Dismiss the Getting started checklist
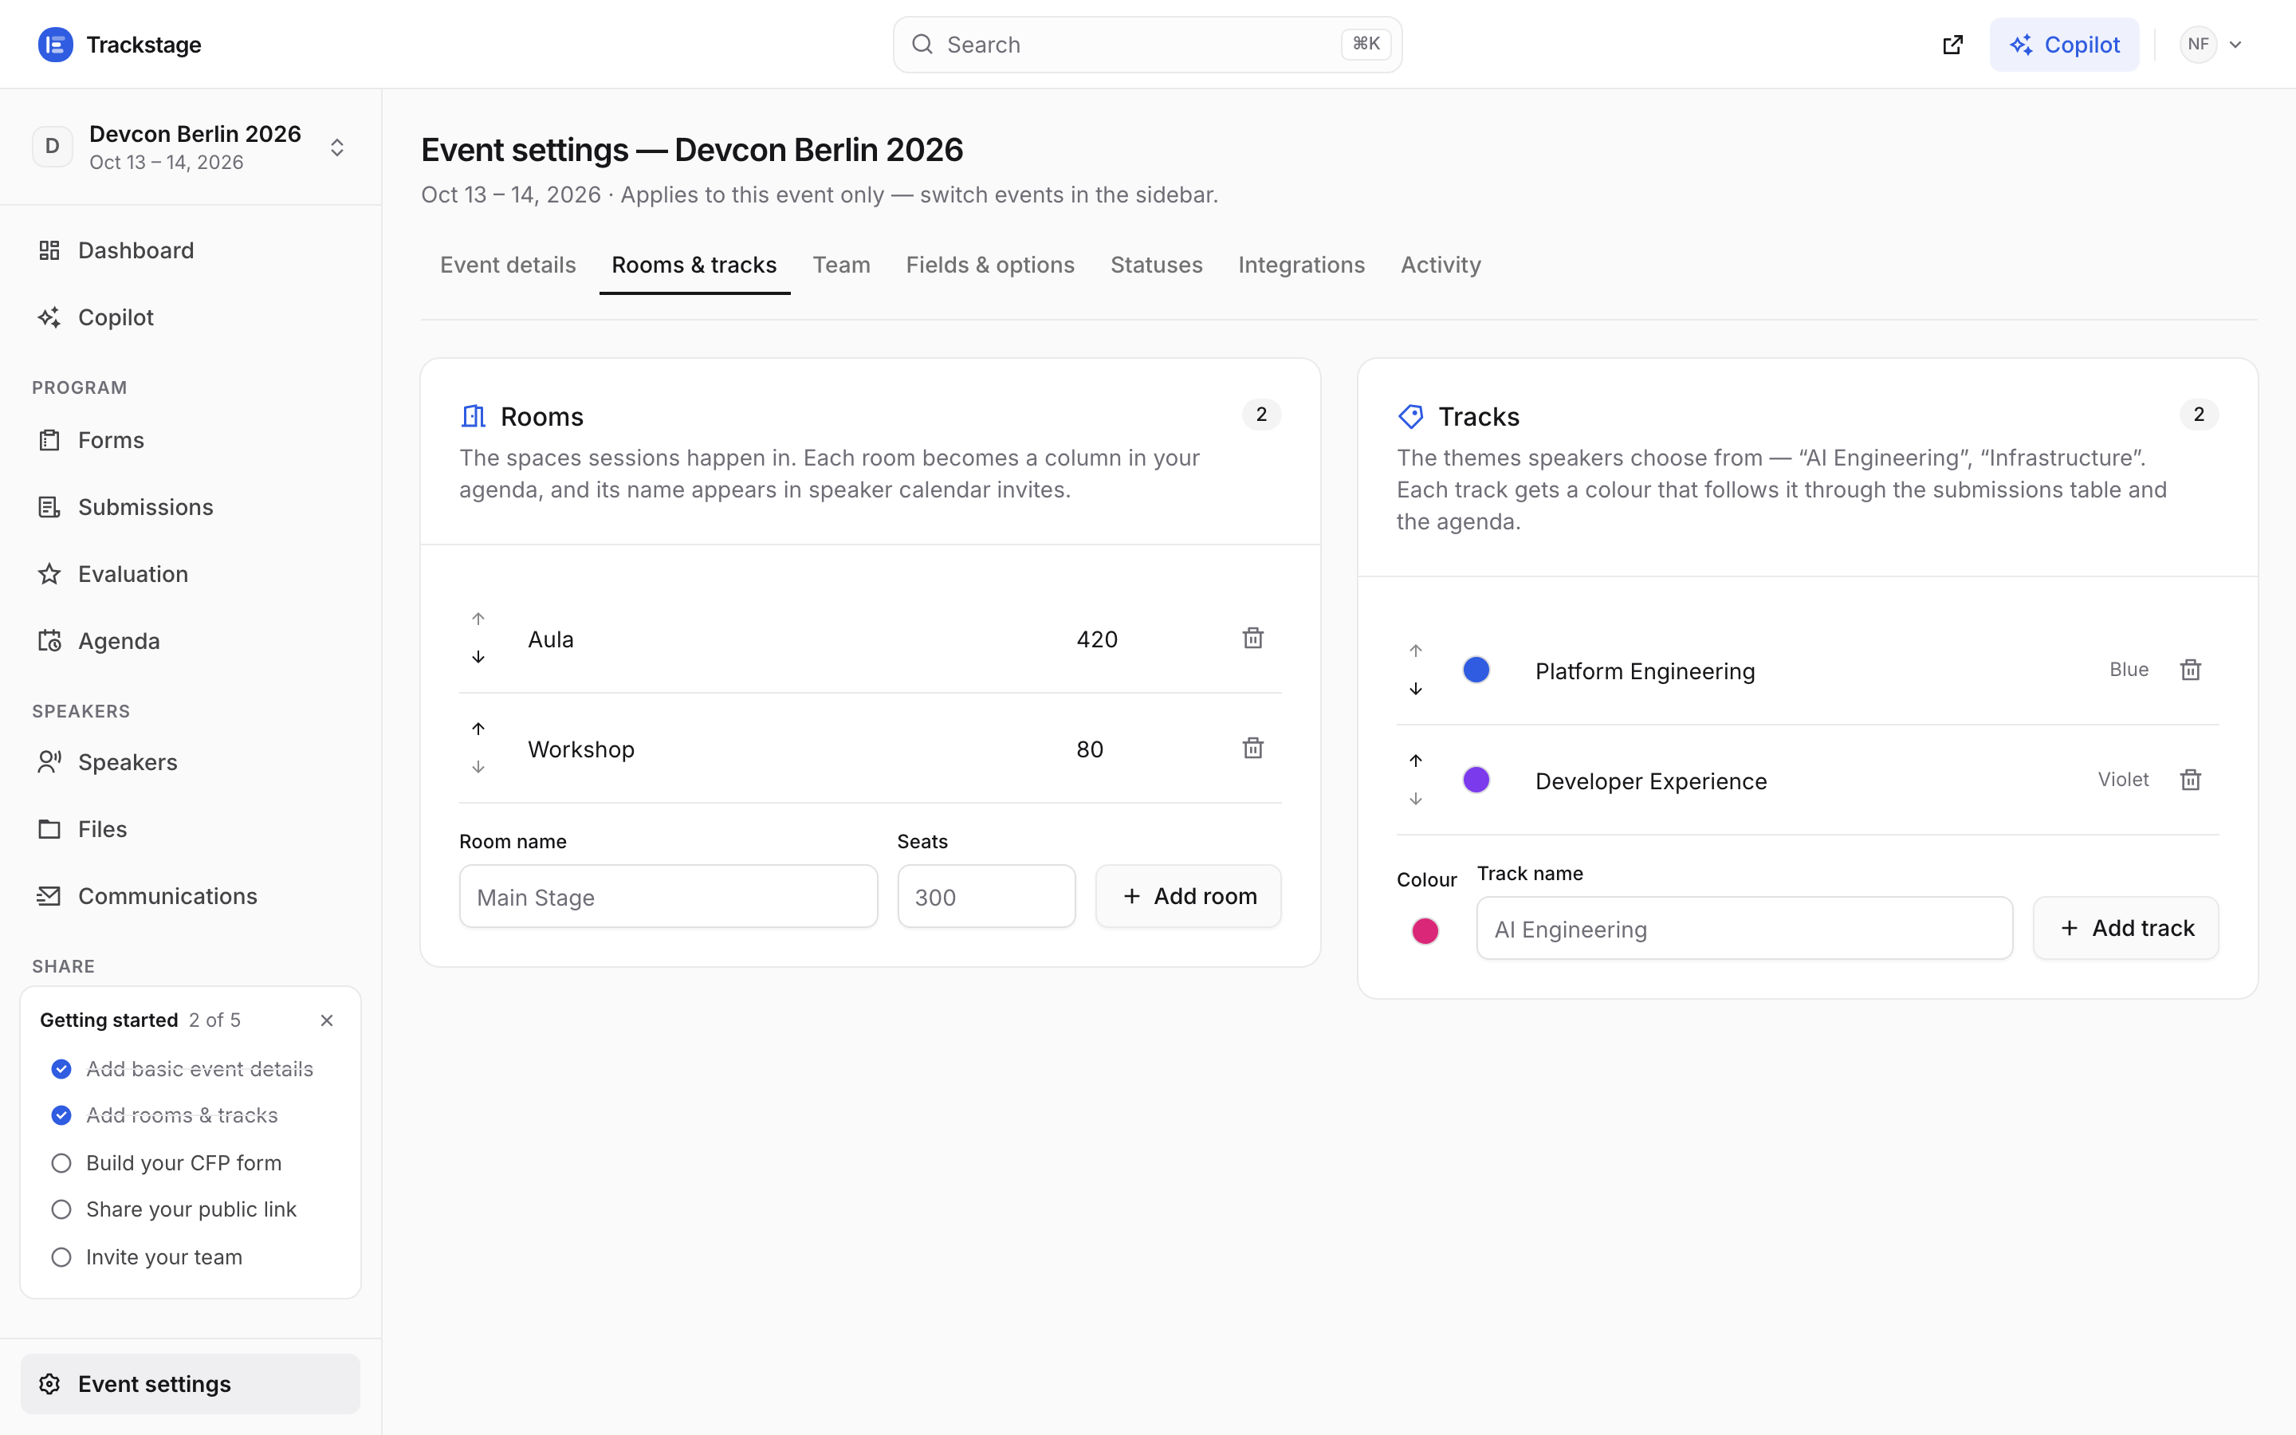Viewport: 2296px width, 1435px height. coord(326,1020)
